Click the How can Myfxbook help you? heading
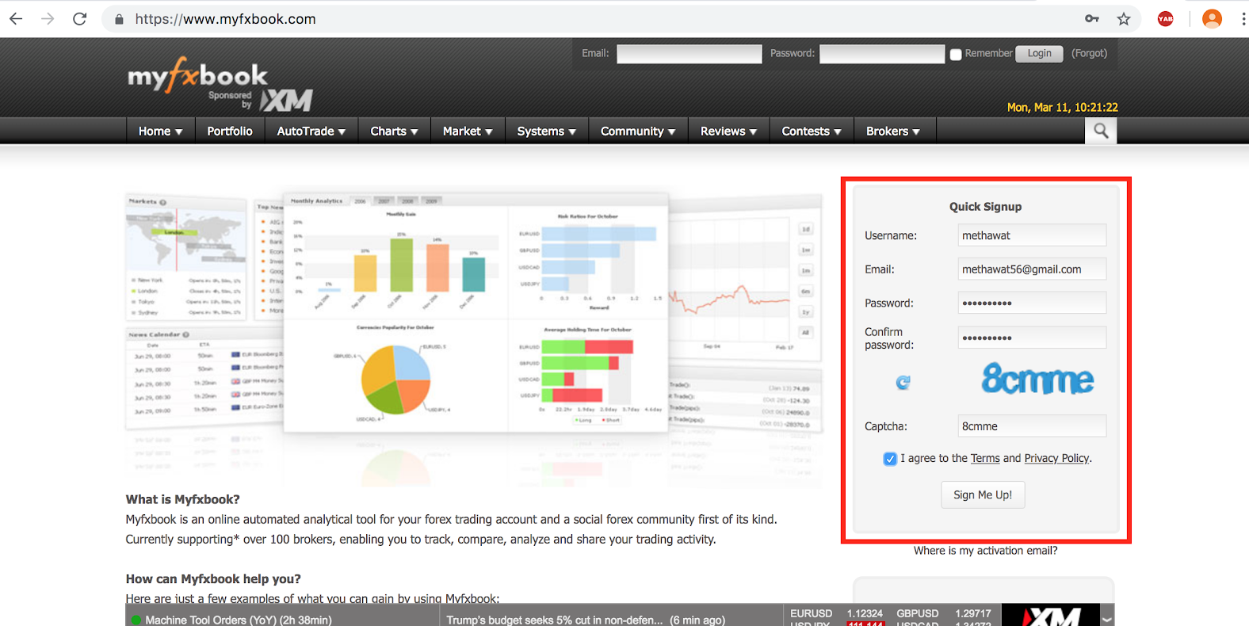The image size is (1249, 626). pos(213,579)
